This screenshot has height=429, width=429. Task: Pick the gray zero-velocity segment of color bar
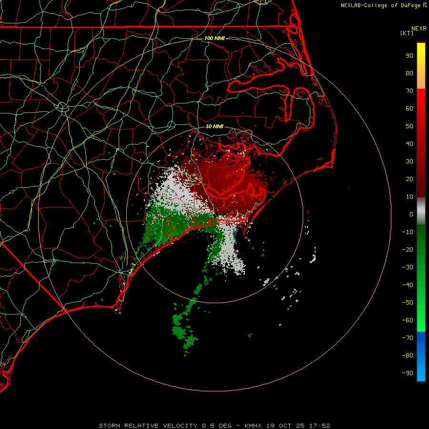click(x=421, y=211)
